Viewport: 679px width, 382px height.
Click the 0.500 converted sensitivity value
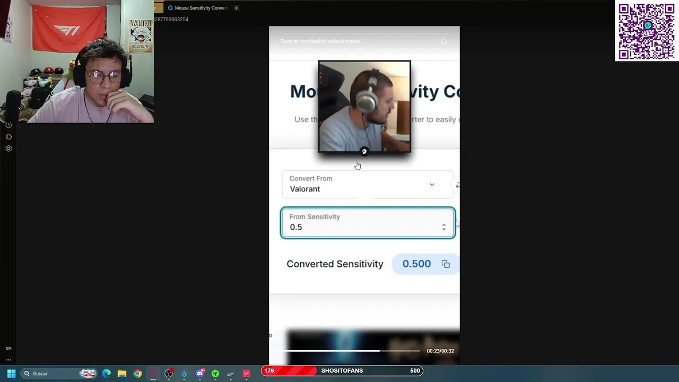click(416, 264)
